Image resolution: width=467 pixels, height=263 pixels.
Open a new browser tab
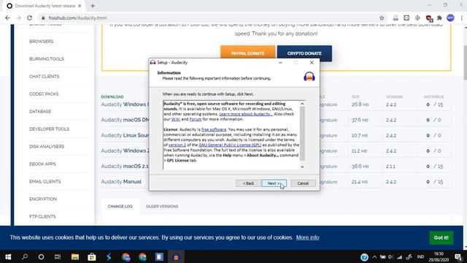[x=93, y=6]
